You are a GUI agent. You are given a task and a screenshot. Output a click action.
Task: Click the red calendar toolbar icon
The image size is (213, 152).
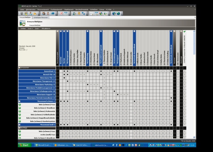point(62,14)
